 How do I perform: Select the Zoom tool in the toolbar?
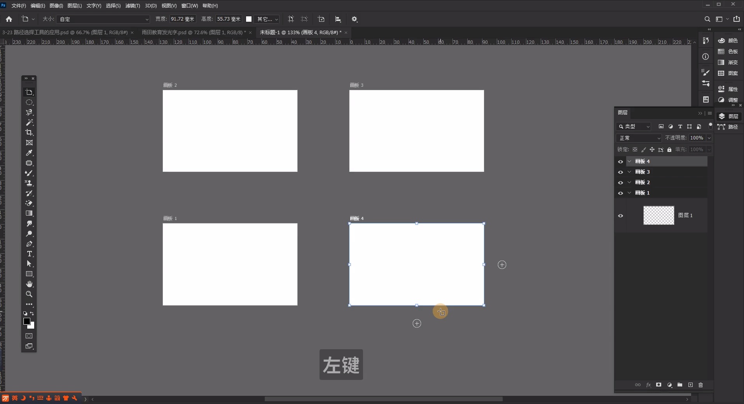29,294
